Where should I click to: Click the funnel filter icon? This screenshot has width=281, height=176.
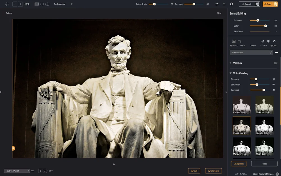270,52
